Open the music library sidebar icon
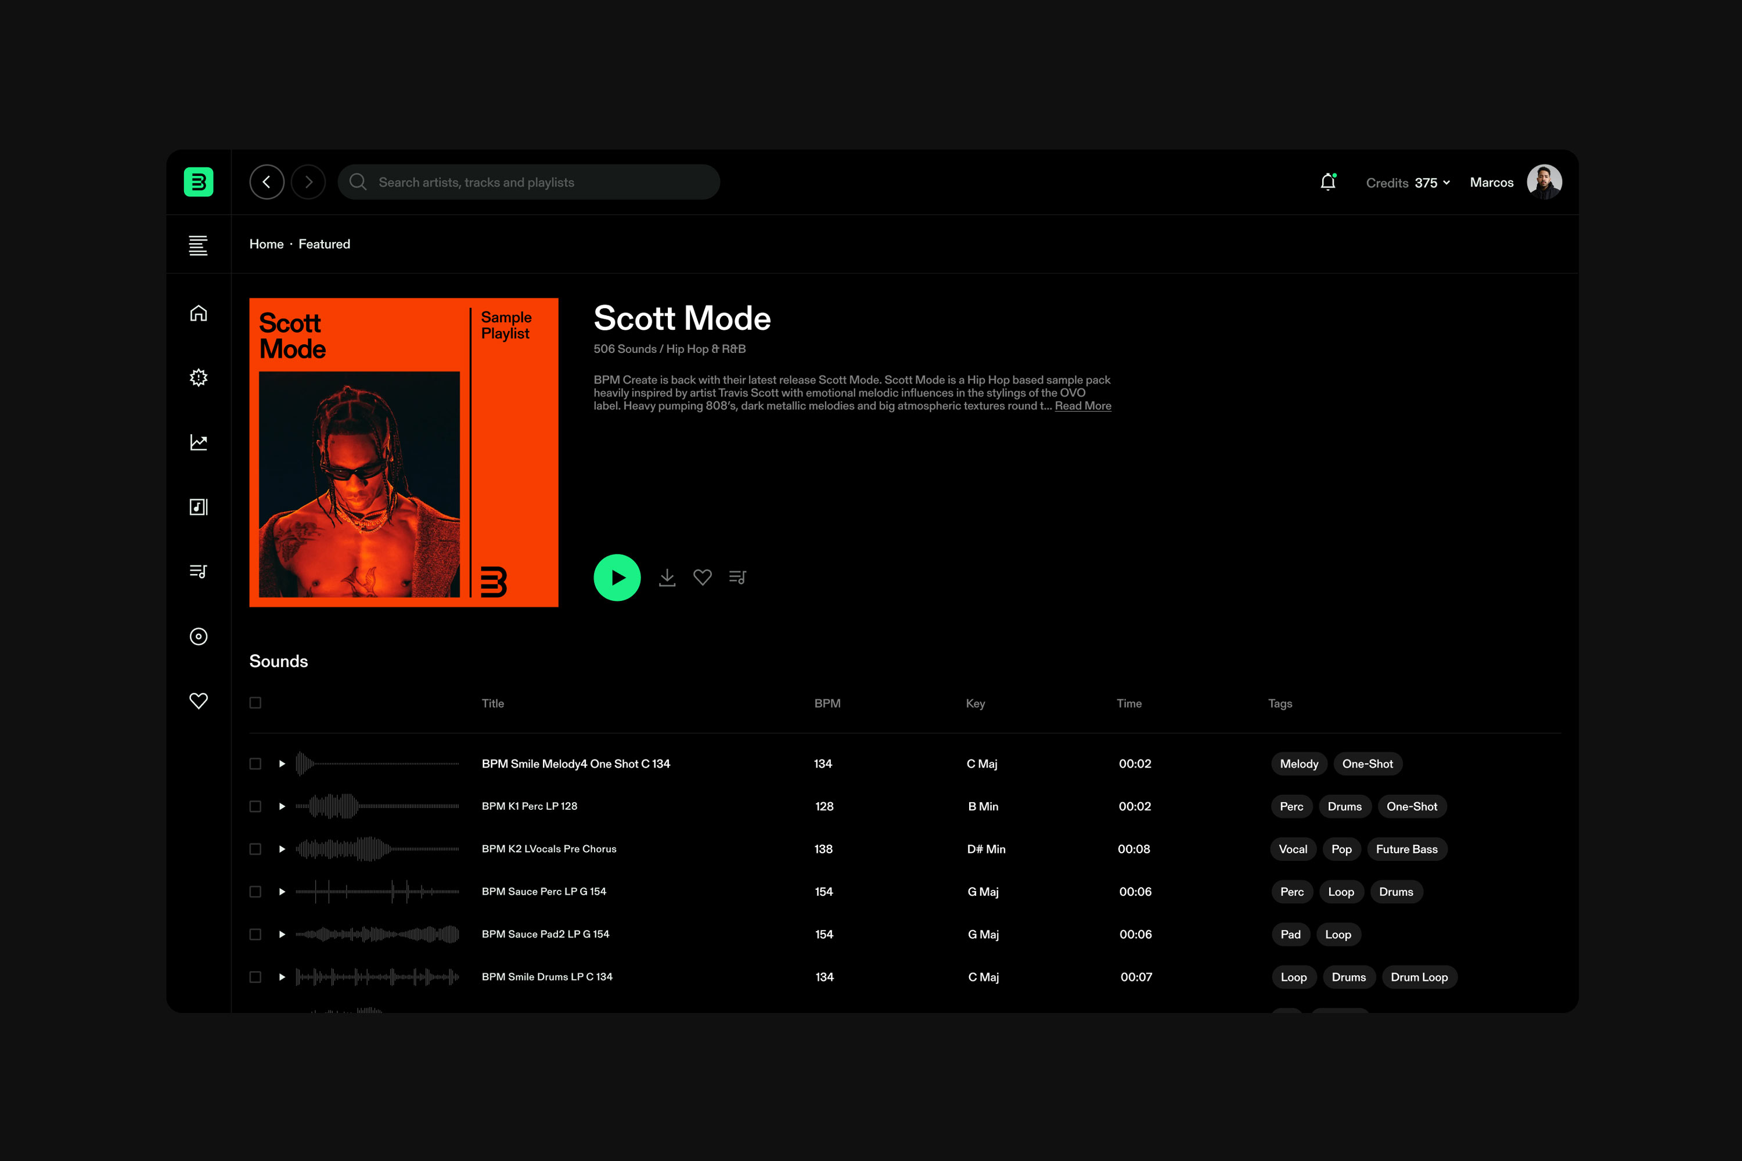This screenshot has width=1742, height=1161. coord(199,507)
